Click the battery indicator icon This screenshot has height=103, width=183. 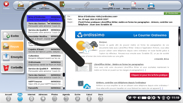pos(144,98)
